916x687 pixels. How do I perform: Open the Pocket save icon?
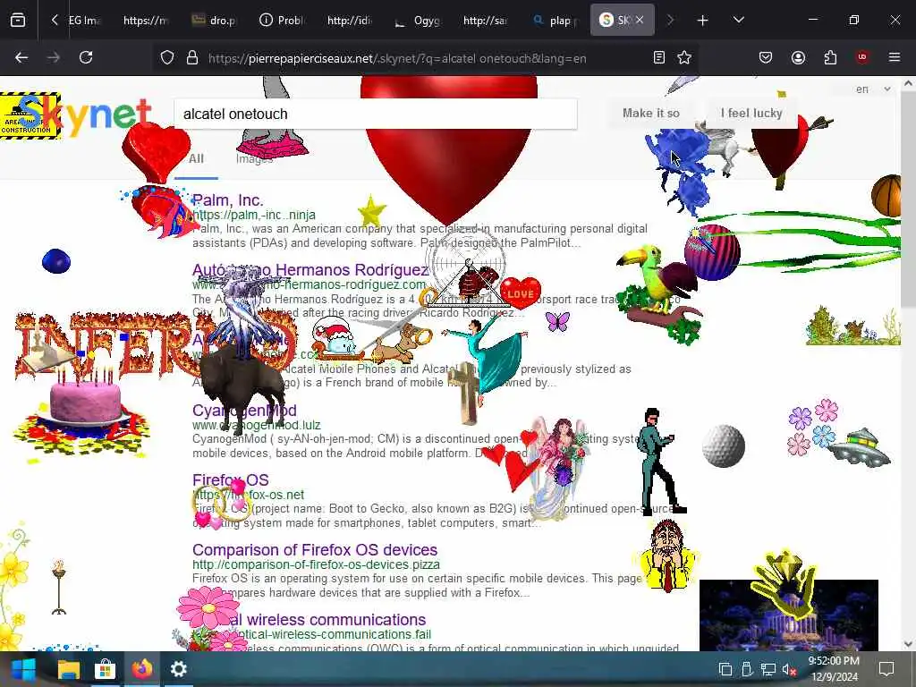766,57
